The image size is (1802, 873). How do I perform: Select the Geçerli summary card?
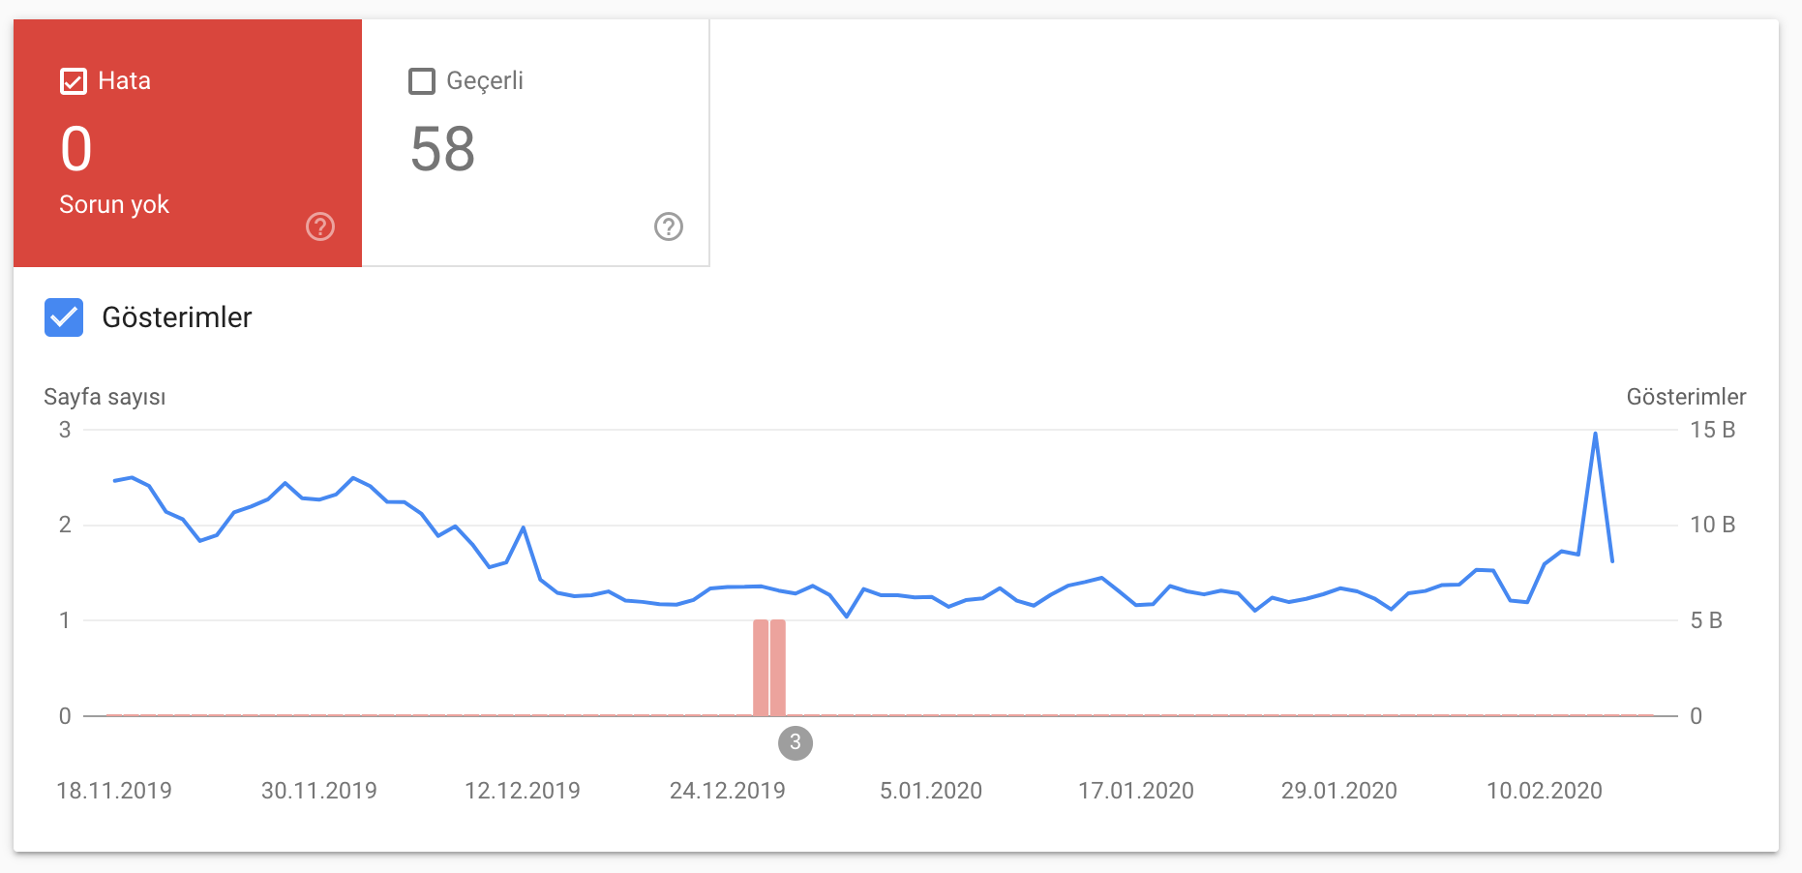point(536,143)
